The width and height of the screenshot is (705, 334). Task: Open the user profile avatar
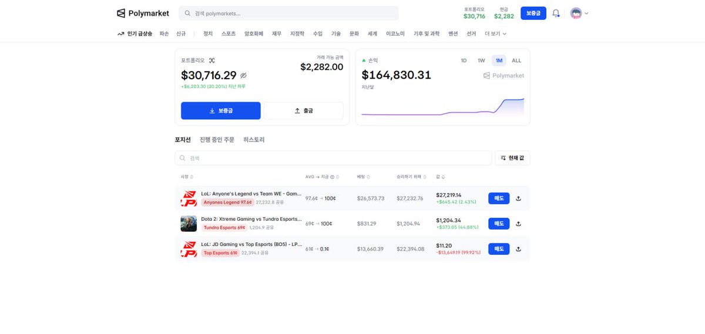[576, 13]
